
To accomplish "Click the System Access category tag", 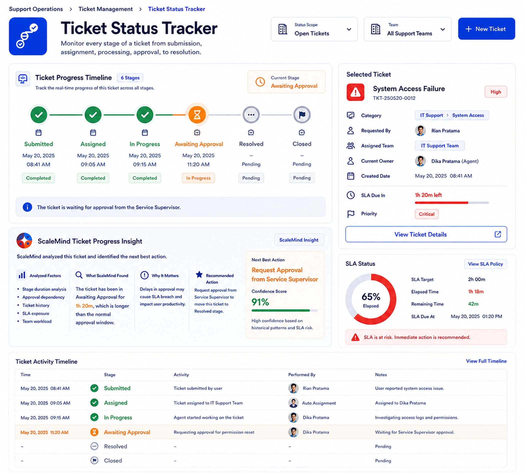I will point(468,115).
